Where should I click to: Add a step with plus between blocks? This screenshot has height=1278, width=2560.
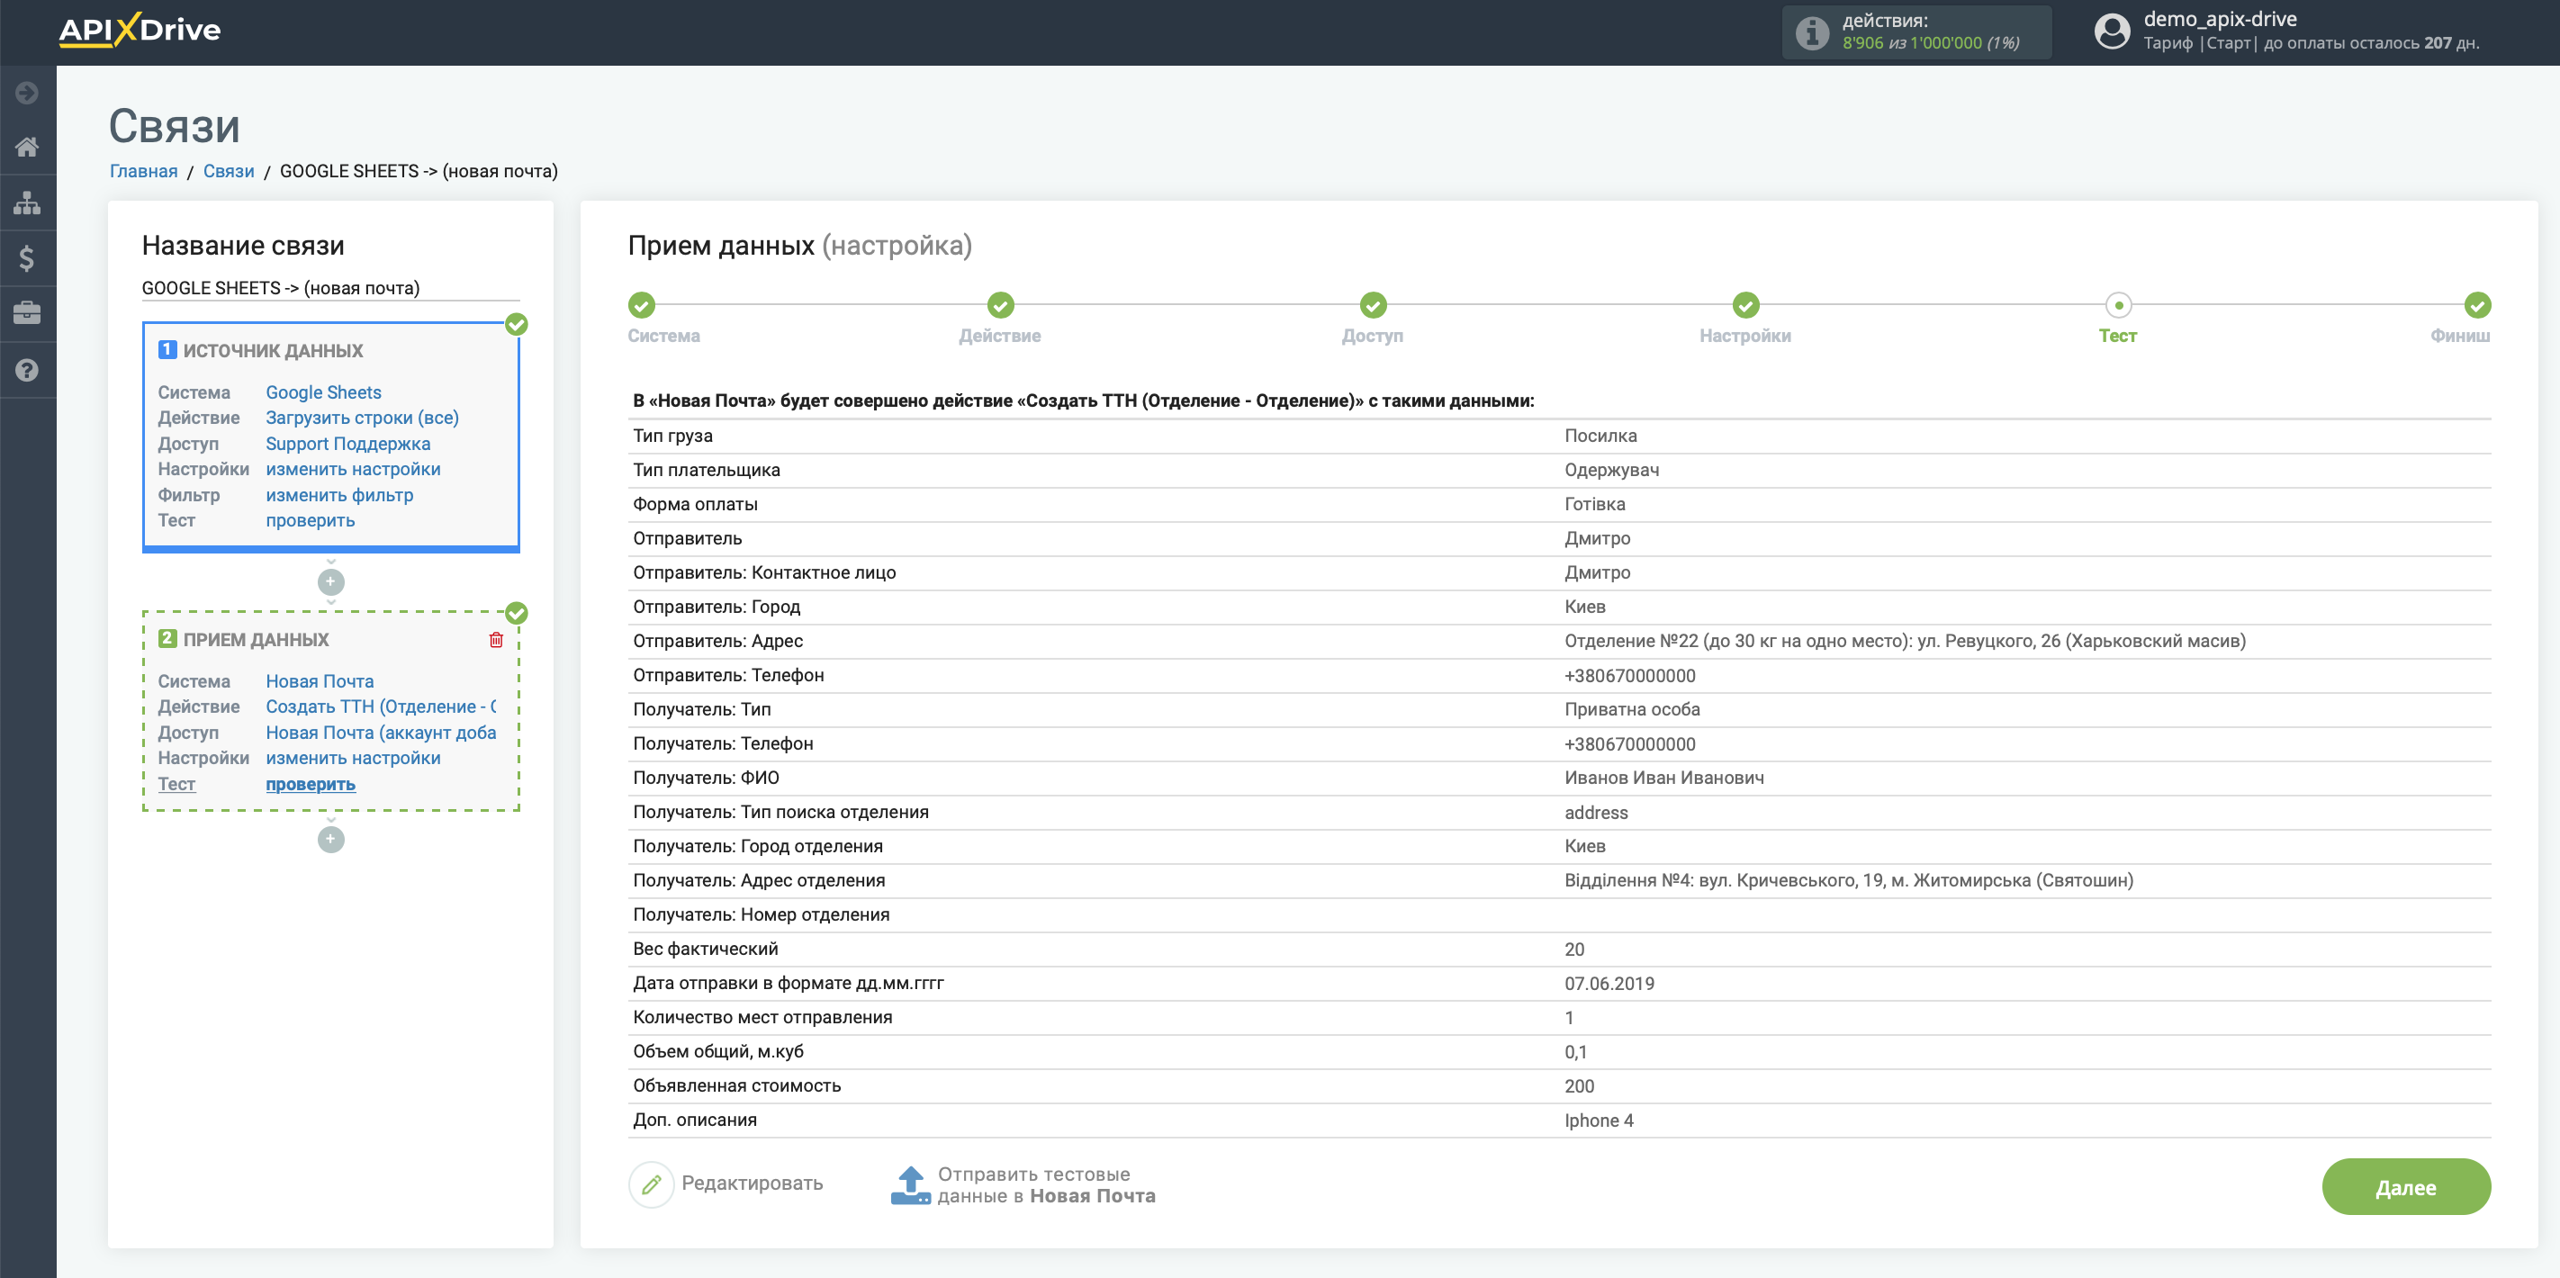[x=331, y=581]
